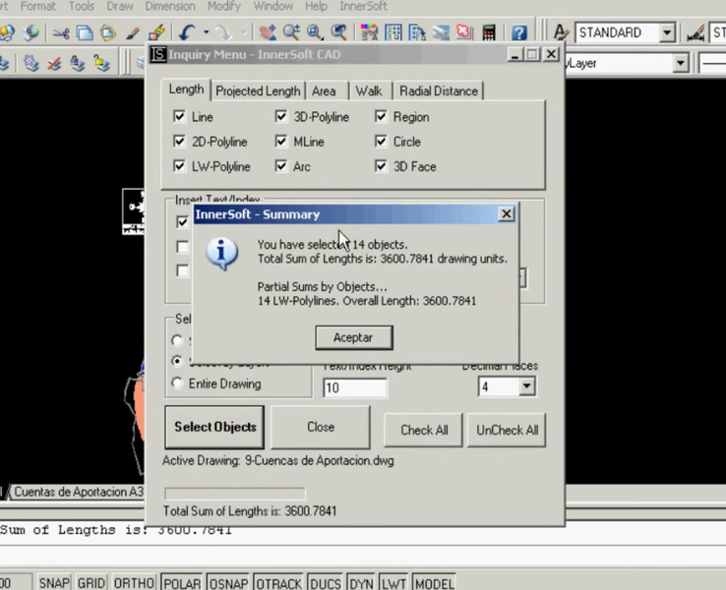Viewport: 726px width, 590px height.
Task: Click the Cuentas de Aportacion A3 layout tab
Action: [x=78, y=492]
